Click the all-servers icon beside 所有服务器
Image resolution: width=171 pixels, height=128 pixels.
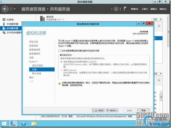click(x=4, y=28)
